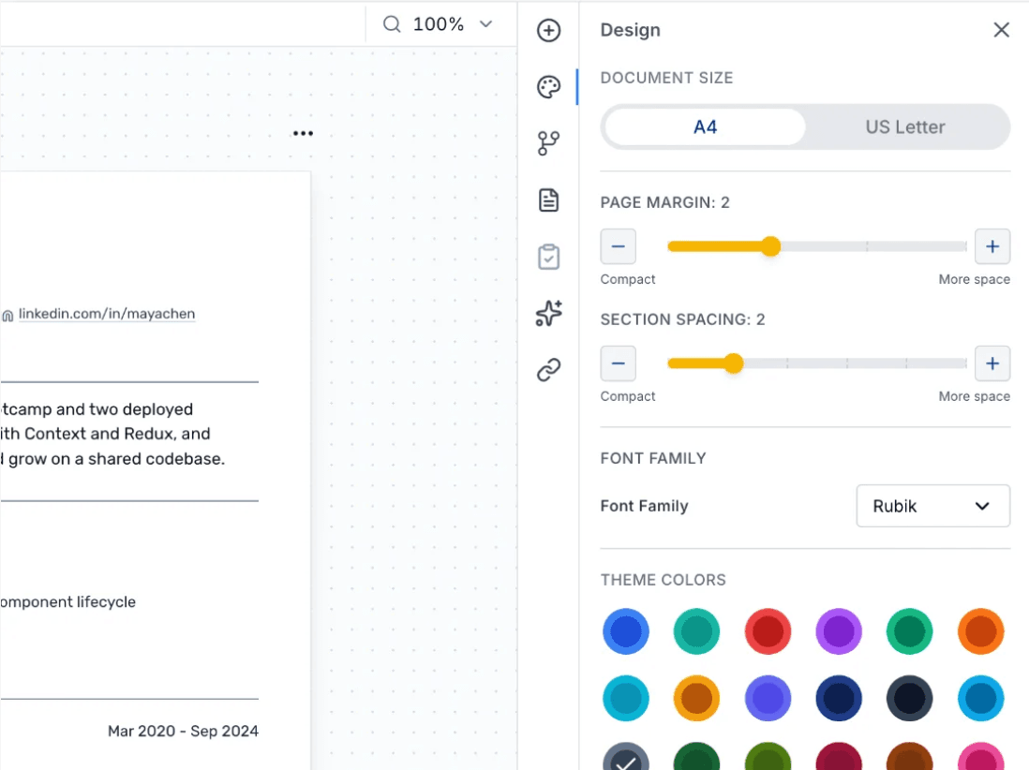Image resolution: width=1029 pixels, height=770 pixels.
Task: Click the selected gray theme color with checkmark
Action: coord(626,758)
